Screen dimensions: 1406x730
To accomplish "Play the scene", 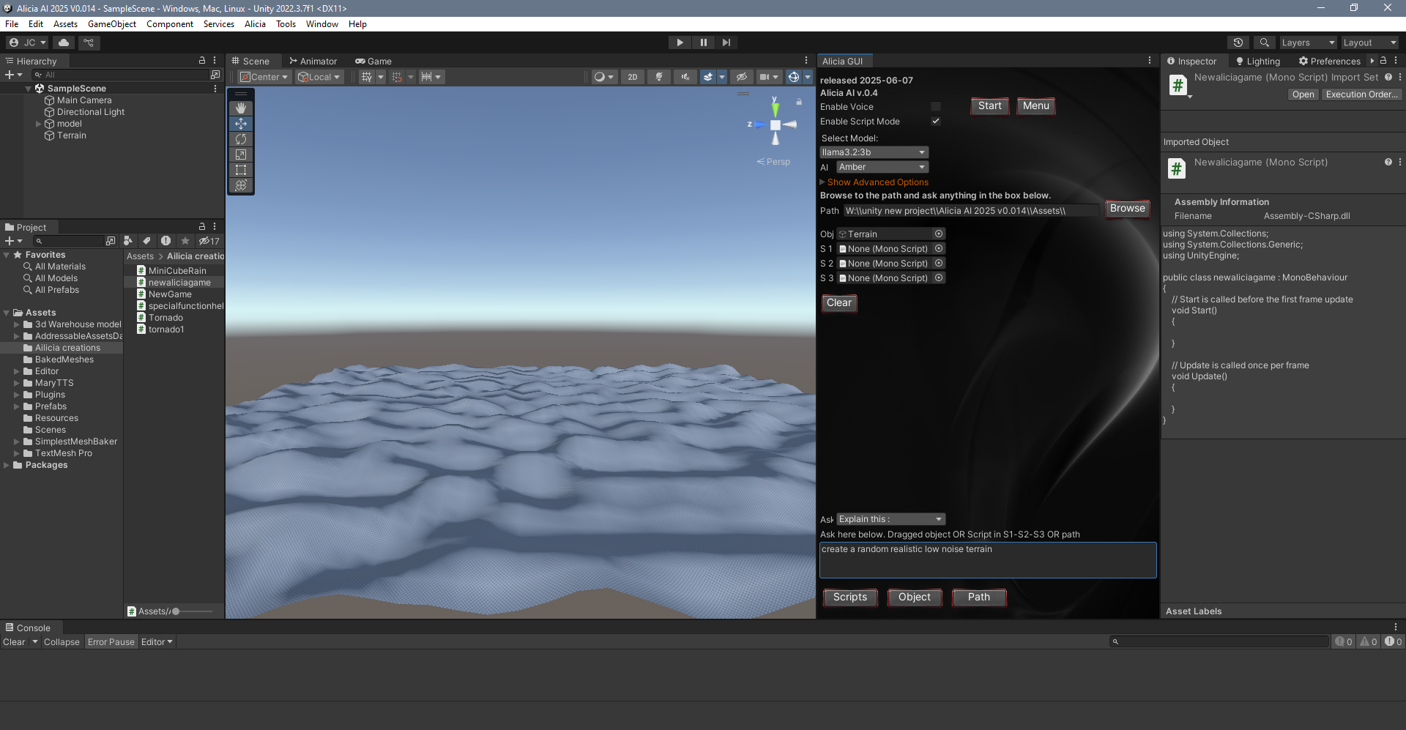I will (x=680, y=42).
